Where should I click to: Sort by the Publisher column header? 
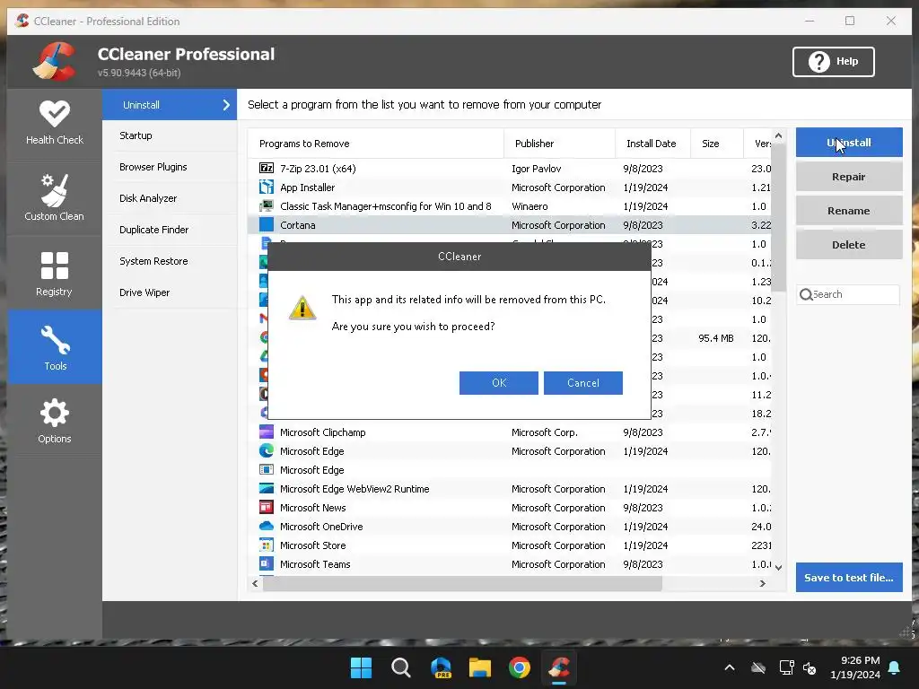(x=560, y=144)
